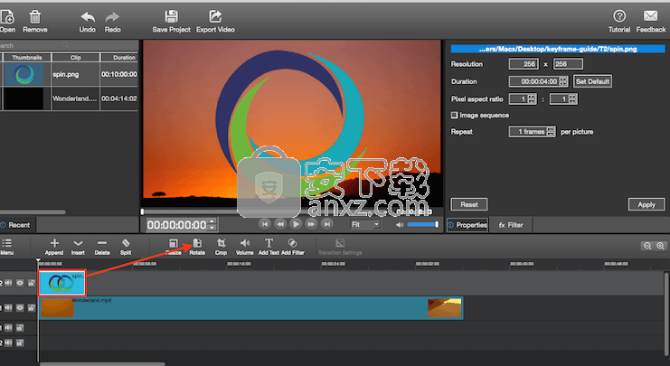Click the timeline horizontal scrollbar

(x=102, y=364)
